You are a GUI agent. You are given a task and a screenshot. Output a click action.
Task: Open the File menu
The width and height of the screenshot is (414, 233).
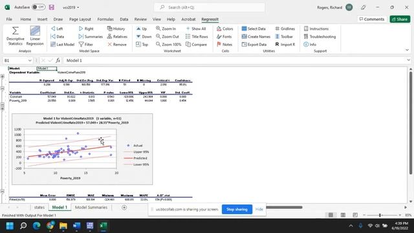[9, 19]
